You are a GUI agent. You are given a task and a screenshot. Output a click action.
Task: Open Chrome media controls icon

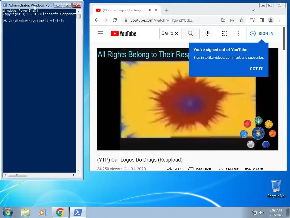point(252,20)
